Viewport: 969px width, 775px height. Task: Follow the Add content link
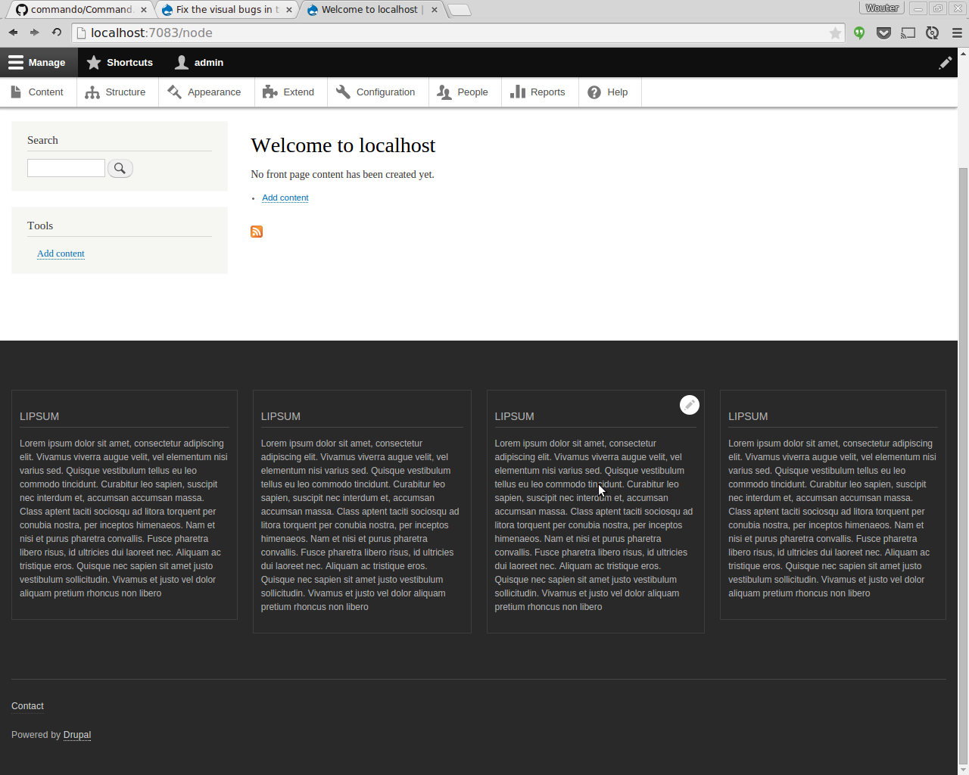(x=285, y=198)
